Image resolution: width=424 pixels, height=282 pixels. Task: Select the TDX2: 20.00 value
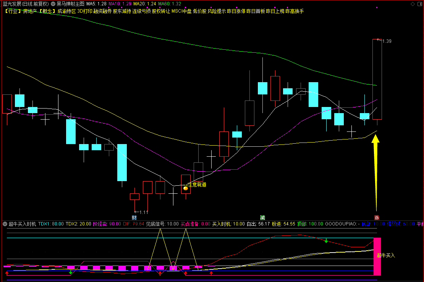pyautogui.click(x=78, y=224)
